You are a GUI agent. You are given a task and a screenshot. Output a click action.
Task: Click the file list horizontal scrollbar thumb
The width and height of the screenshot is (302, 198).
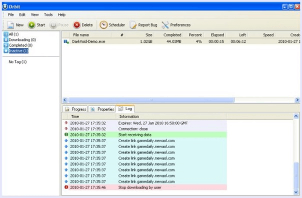151,100
